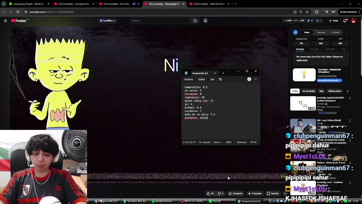Open the Ver menu in Notepad

212,79
